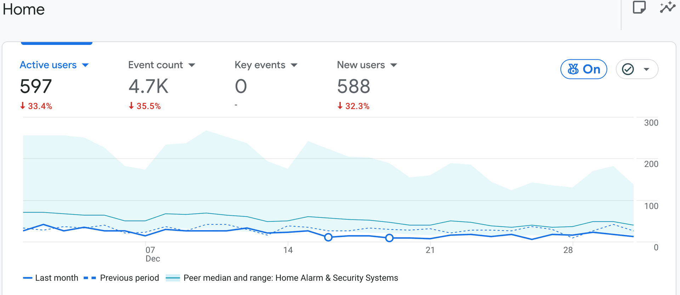Click the Home page title
This screenshot has height=295, width=680.
coord(24,9)
